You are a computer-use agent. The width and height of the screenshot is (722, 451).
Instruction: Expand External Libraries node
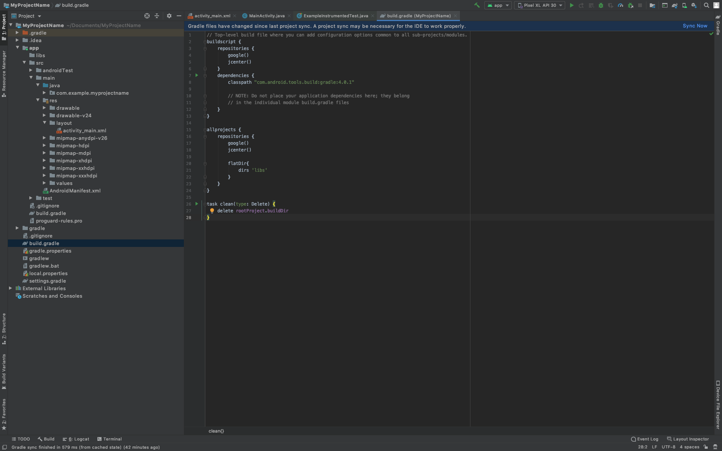point(11,288)
